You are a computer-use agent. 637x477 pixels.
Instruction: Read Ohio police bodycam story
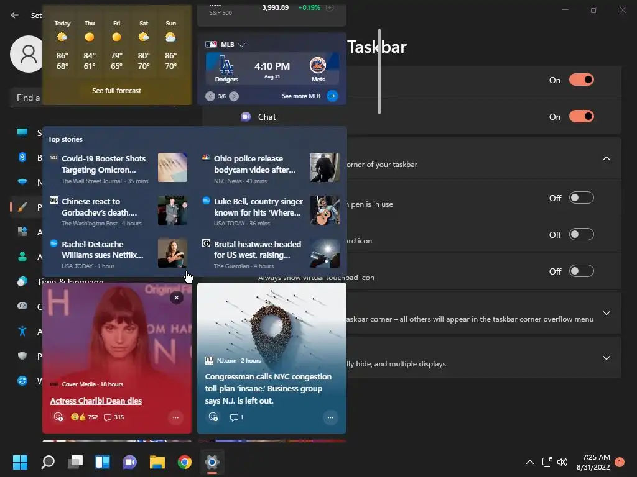pos(254,164)
